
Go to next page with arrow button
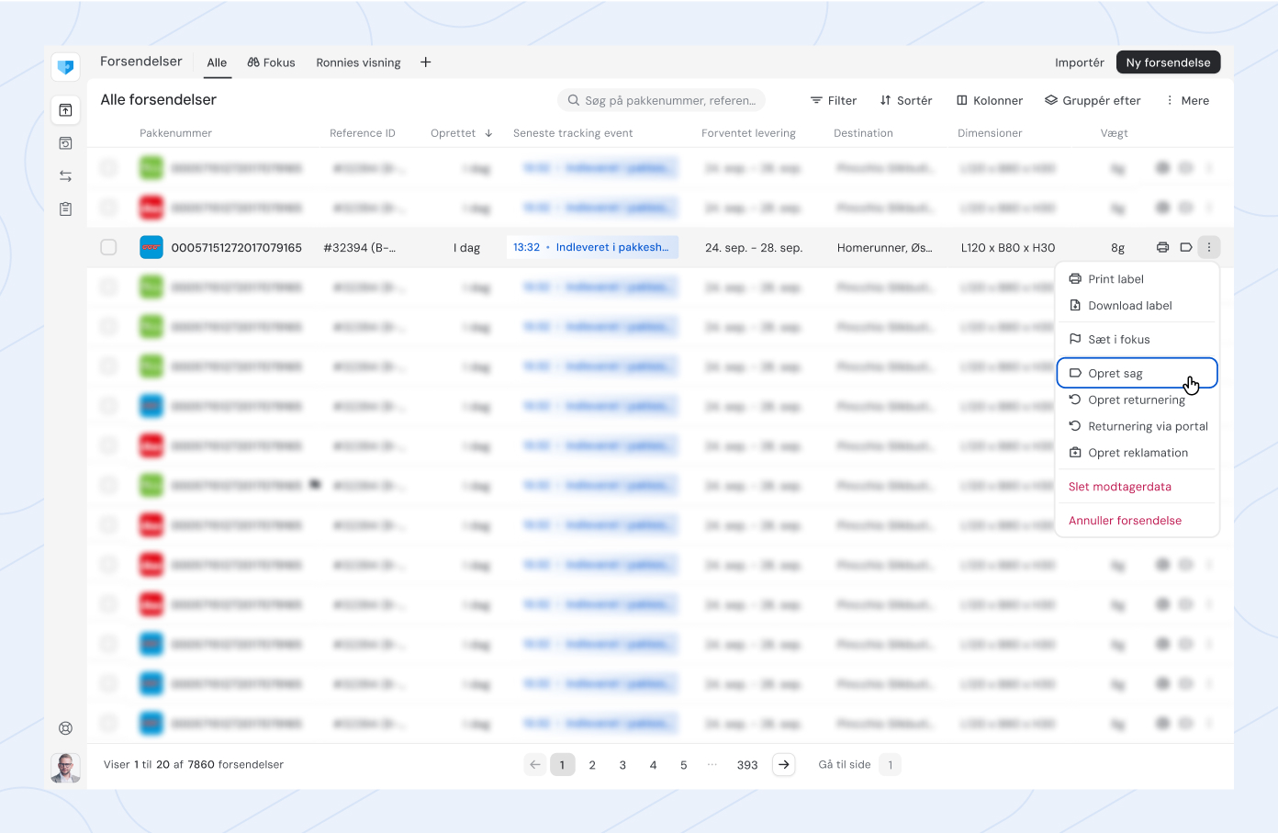(783, 764)
